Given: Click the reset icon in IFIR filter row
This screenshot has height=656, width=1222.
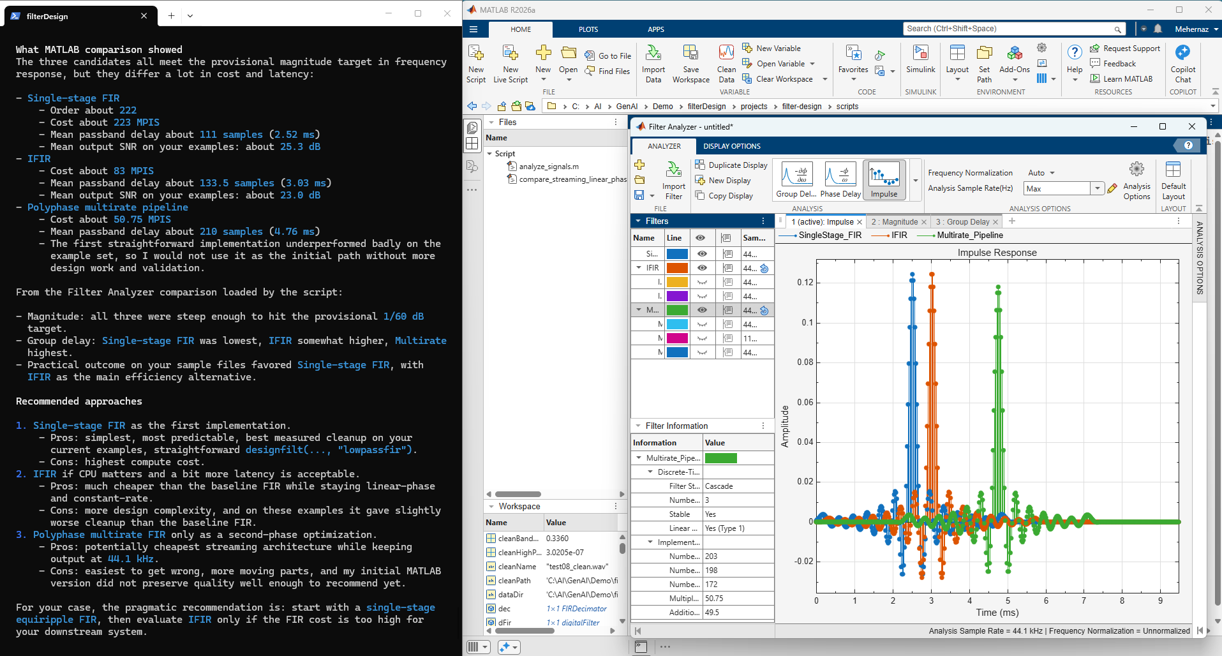Looking at the screenshot, I should pos(764,269).
